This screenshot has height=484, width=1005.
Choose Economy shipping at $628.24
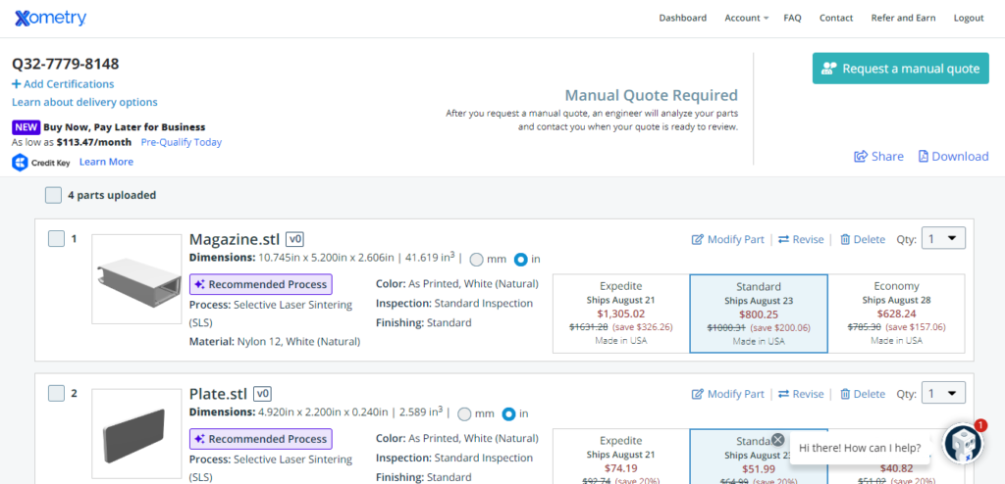pyautogui.click(x=896, y=314)
